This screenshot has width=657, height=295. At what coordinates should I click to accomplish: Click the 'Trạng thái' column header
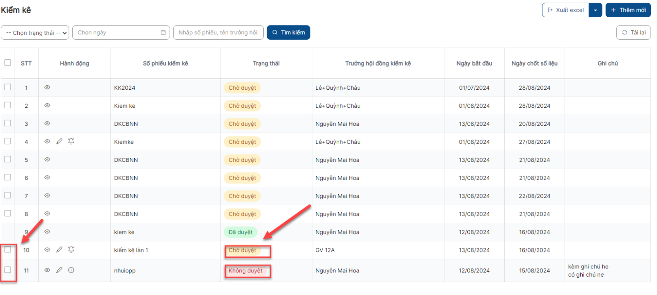[266, 64]
